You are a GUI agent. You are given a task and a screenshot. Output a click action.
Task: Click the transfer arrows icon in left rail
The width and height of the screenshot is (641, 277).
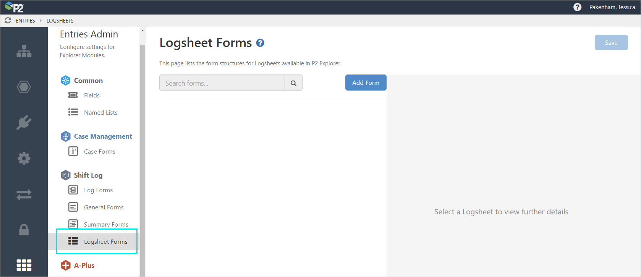24,195
